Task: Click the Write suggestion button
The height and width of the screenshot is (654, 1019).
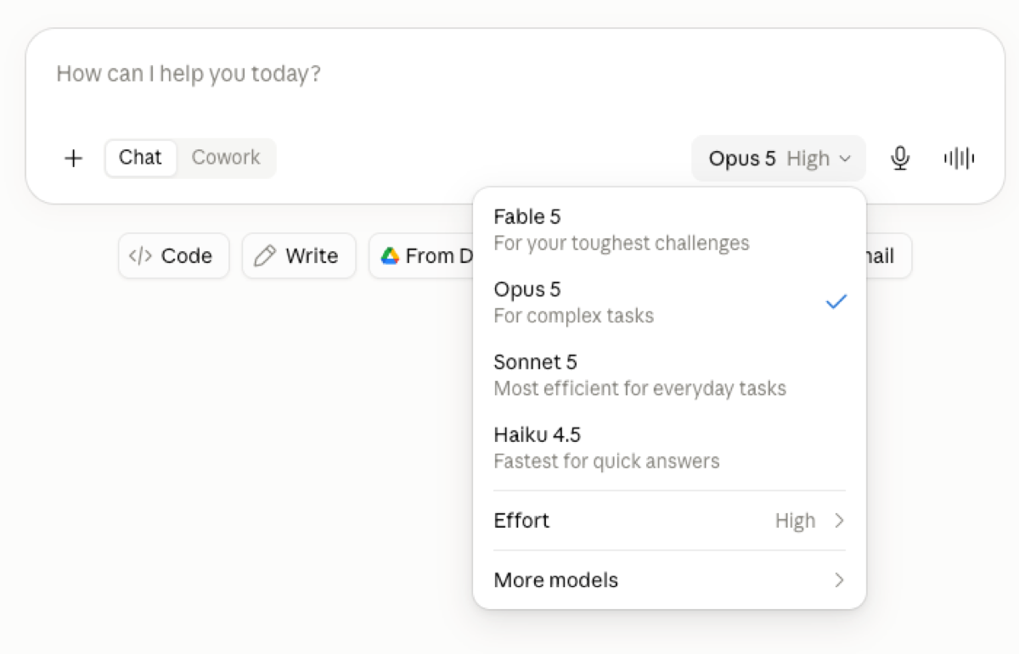Action: pos(299,256)
